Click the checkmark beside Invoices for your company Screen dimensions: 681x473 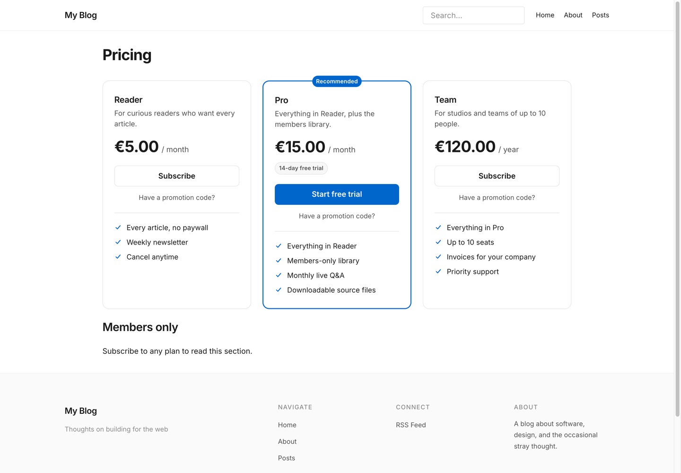[x=438, y=257]
